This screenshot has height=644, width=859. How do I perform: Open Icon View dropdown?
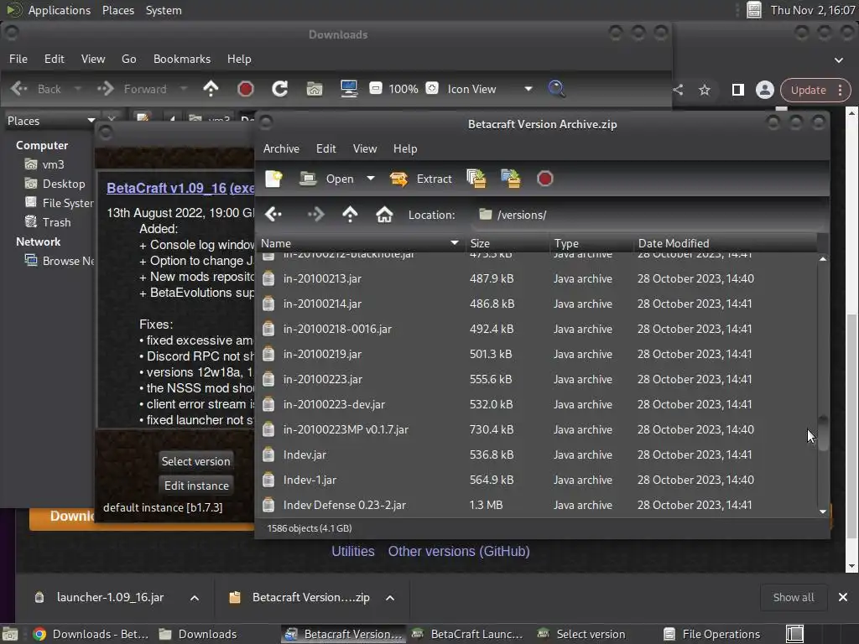[x=489, y=89]
